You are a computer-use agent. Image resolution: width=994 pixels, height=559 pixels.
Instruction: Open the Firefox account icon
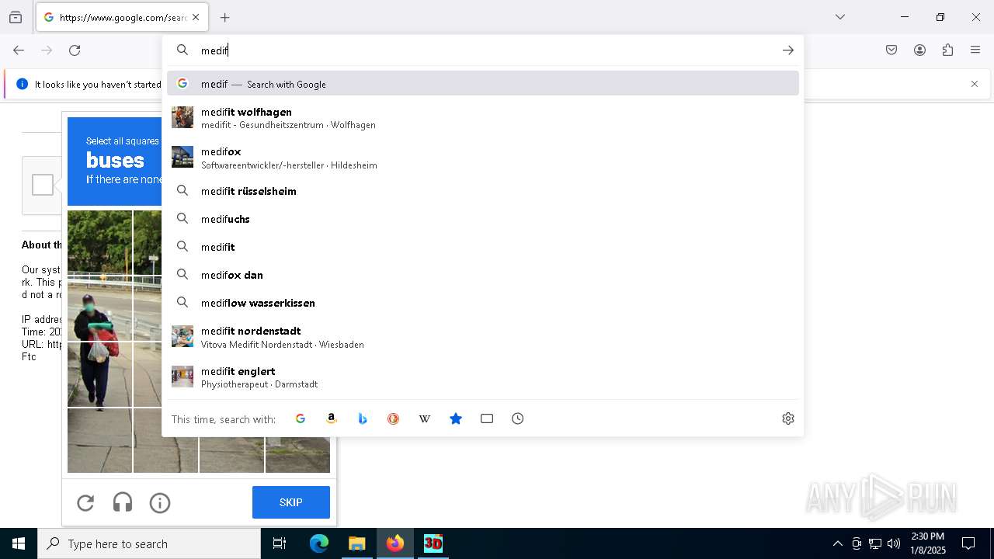click(919, 50)
